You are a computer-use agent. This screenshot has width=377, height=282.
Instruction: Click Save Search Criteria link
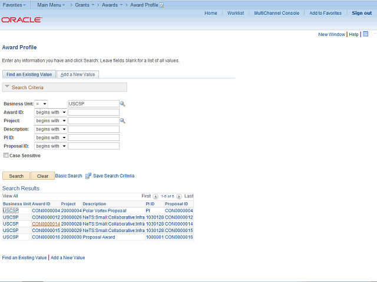114,176
